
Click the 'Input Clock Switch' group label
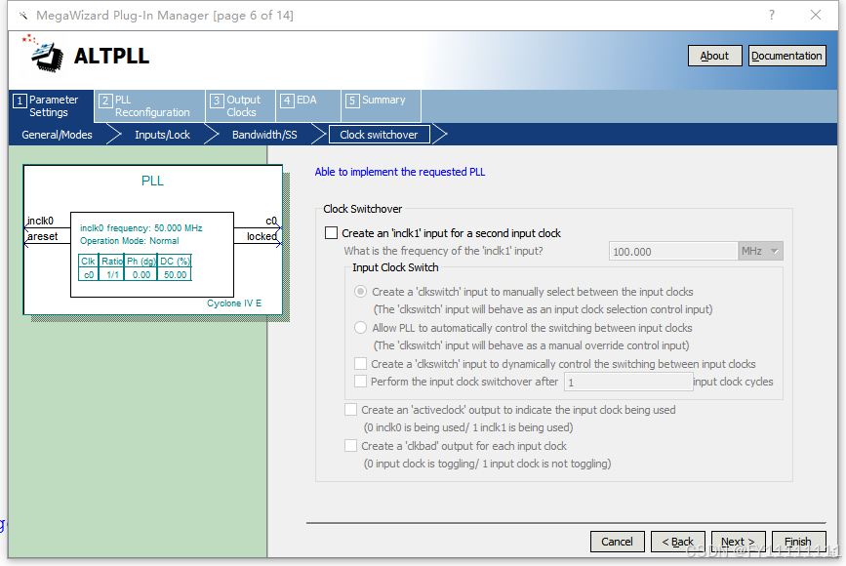pos(395,267)
